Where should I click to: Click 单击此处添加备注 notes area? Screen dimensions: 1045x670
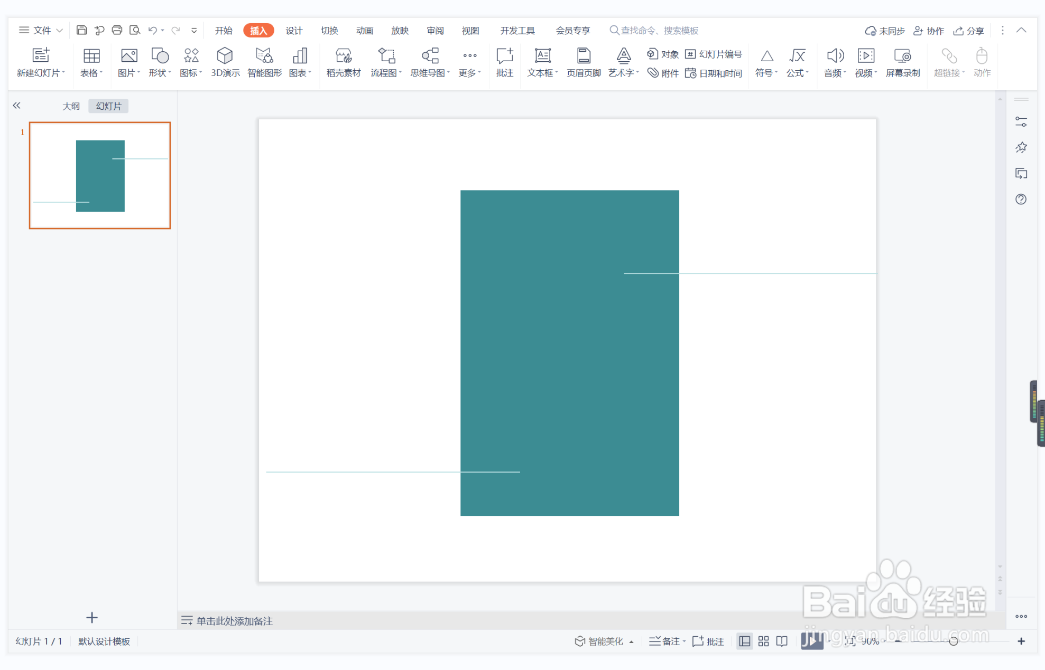point(234,621)
